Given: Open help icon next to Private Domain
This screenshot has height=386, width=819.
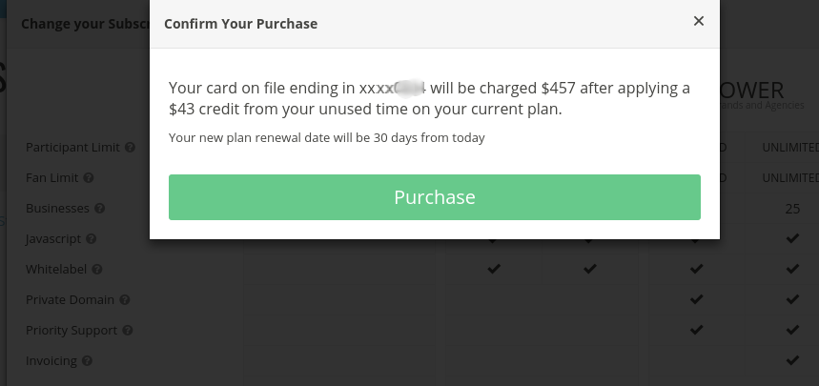Looking at the screenshot, I should (x=125, y=300).
